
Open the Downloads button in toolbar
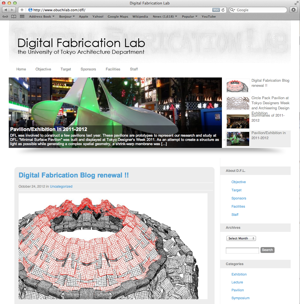[294, 10]
